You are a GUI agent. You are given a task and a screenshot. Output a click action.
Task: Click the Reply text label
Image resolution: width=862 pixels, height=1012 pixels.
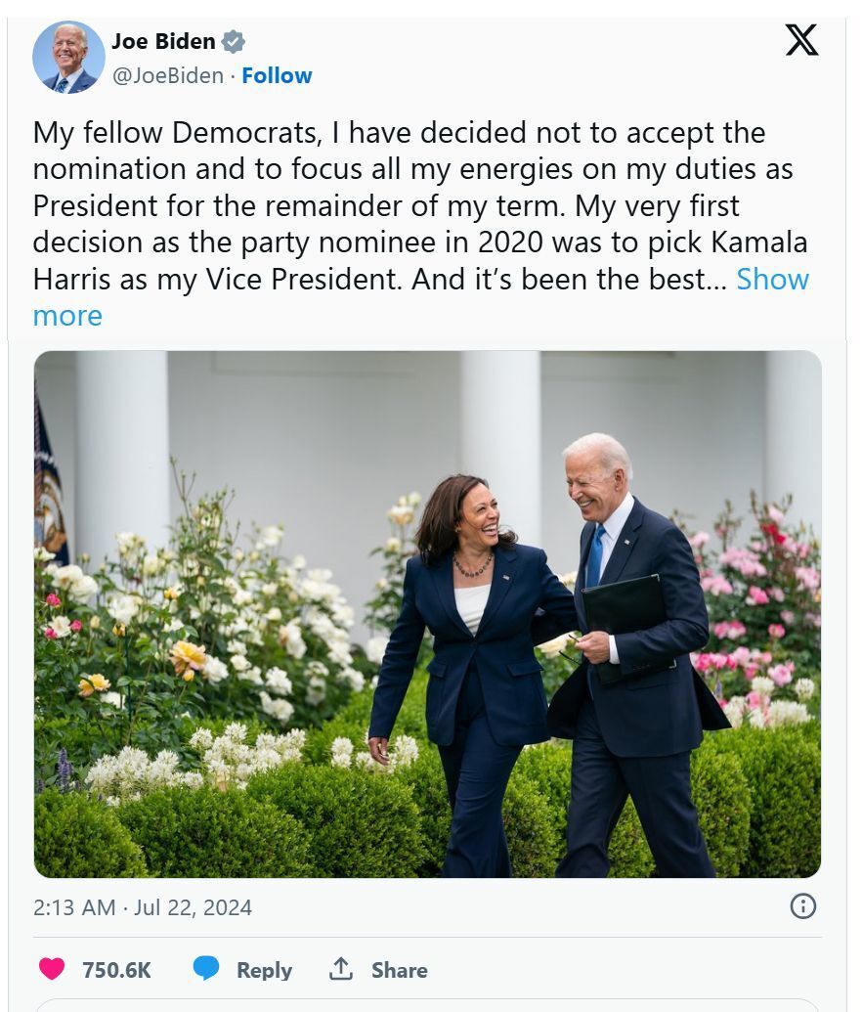264,970
